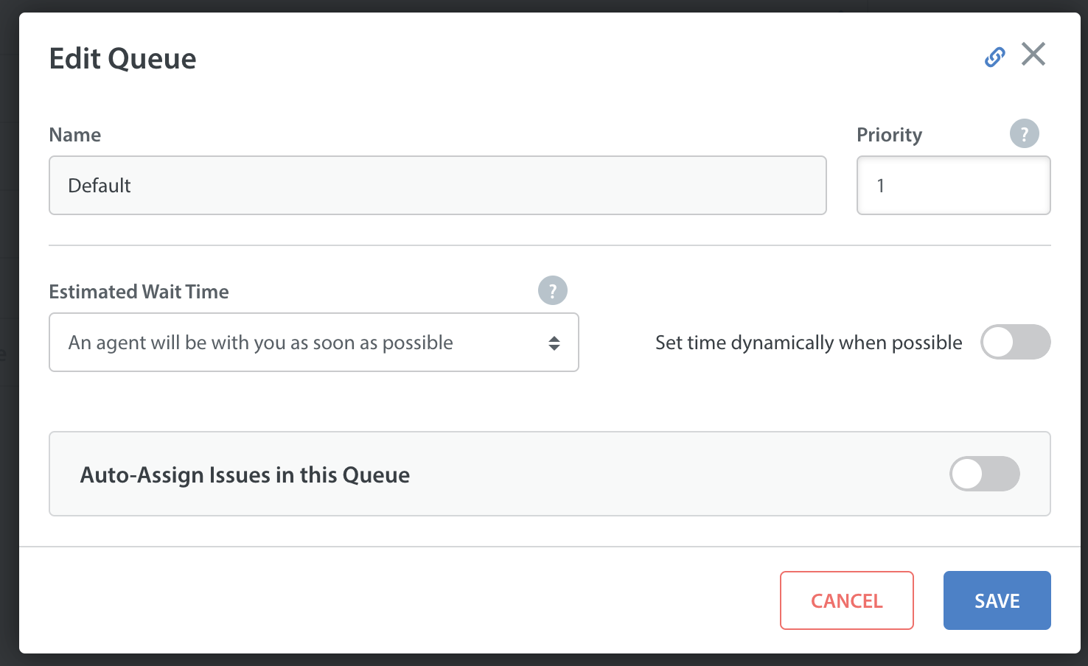
Task: Open the Estimated Wait Time dropdown
Action: point(314,343)
